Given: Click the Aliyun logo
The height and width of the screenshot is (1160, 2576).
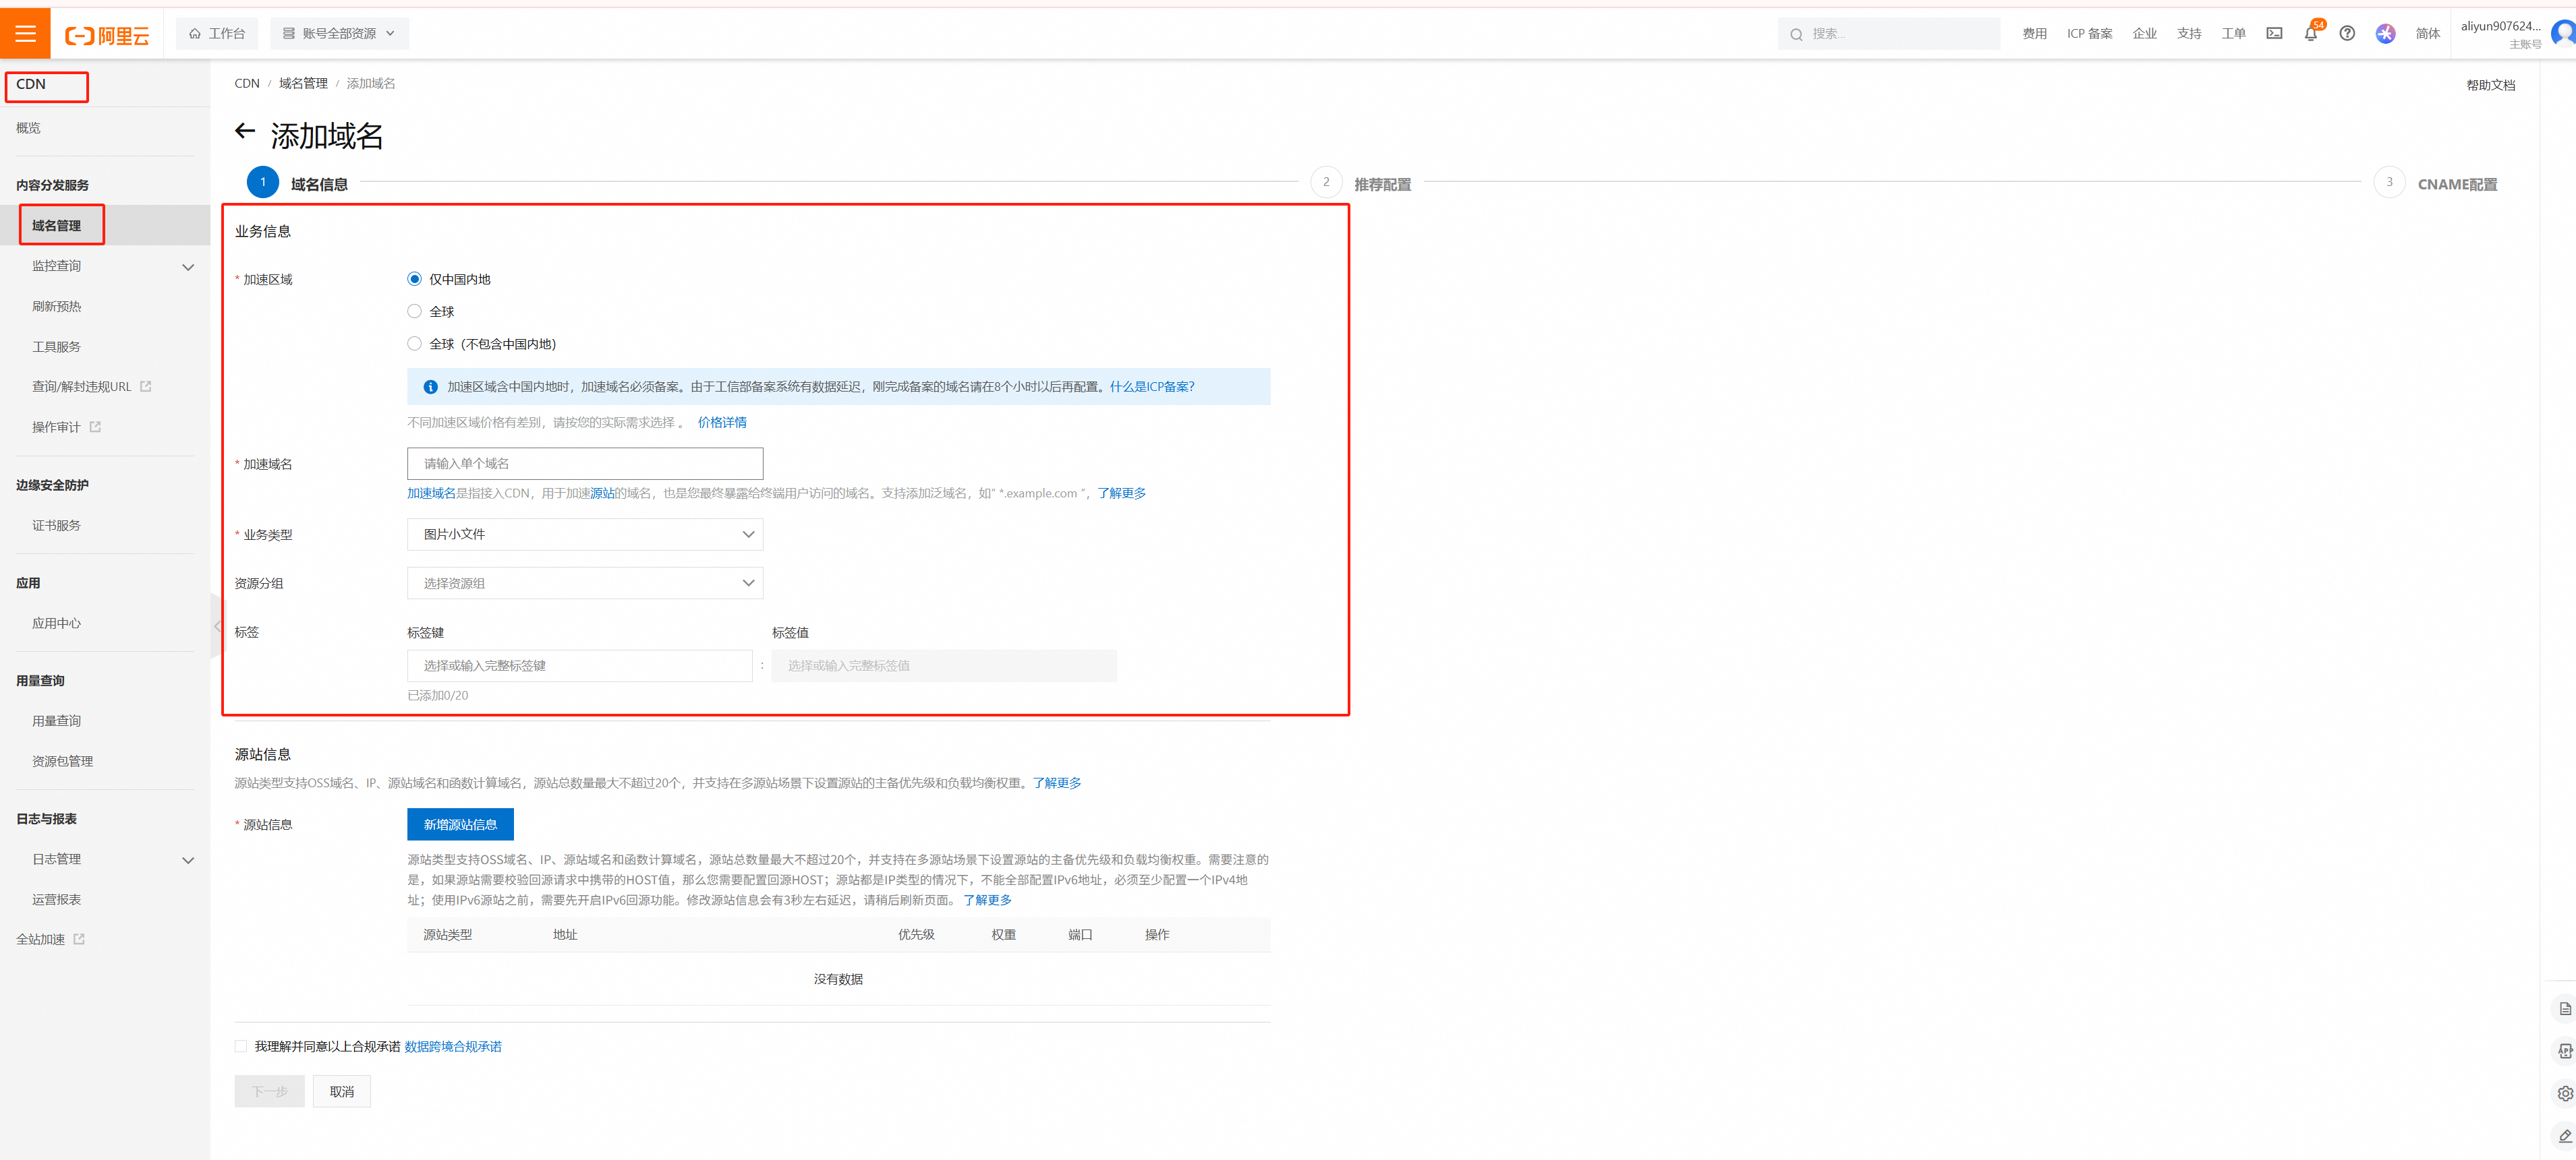Looking at the screenshot, I should (x=107, y=36).
